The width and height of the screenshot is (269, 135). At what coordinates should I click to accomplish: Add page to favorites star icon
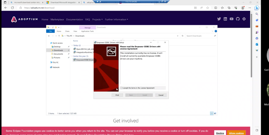point(208,8)
